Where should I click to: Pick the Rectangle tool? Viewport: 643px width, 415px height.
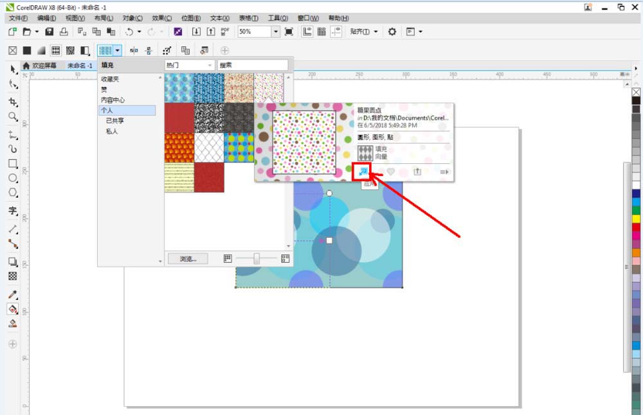[x=12, y=163]
